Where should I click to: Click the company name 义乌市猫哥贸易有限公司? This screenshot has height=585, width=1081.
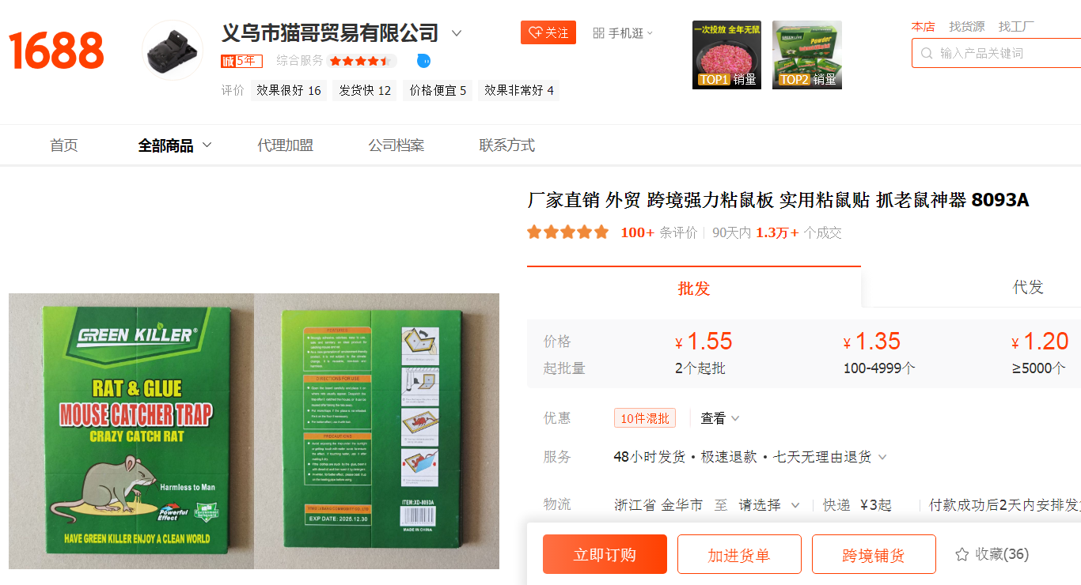coord(330,33)
